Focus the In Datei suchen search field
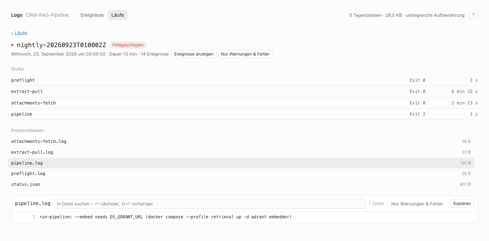This screenshot has height=241, width=489. [209, 204]
